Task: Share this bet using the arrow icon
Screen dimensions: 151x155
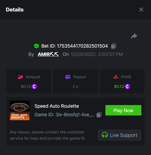Action: (x=134, y=36)
